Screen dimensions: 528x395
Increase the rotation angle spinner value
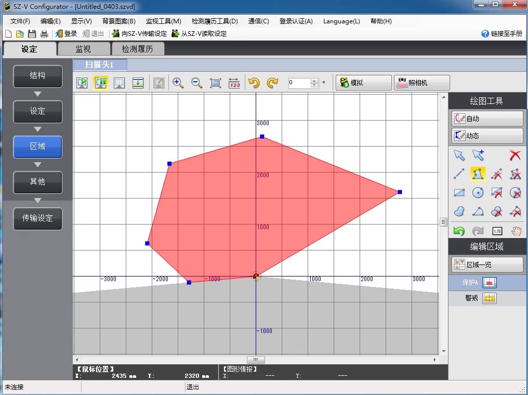coord(314,81)
